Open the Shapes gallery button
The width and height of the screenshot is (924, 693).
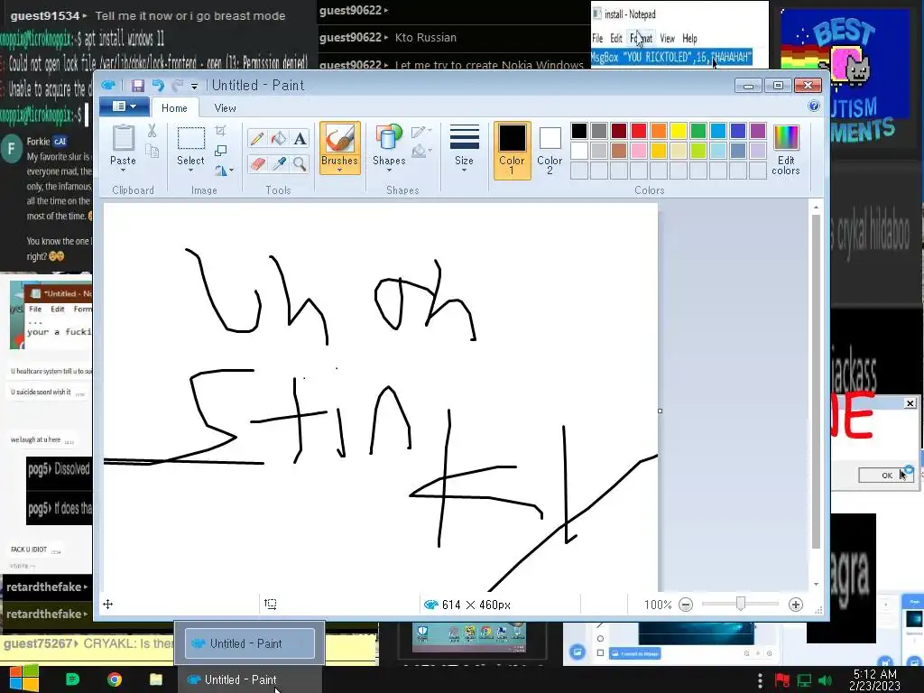[x=389, y=147]
